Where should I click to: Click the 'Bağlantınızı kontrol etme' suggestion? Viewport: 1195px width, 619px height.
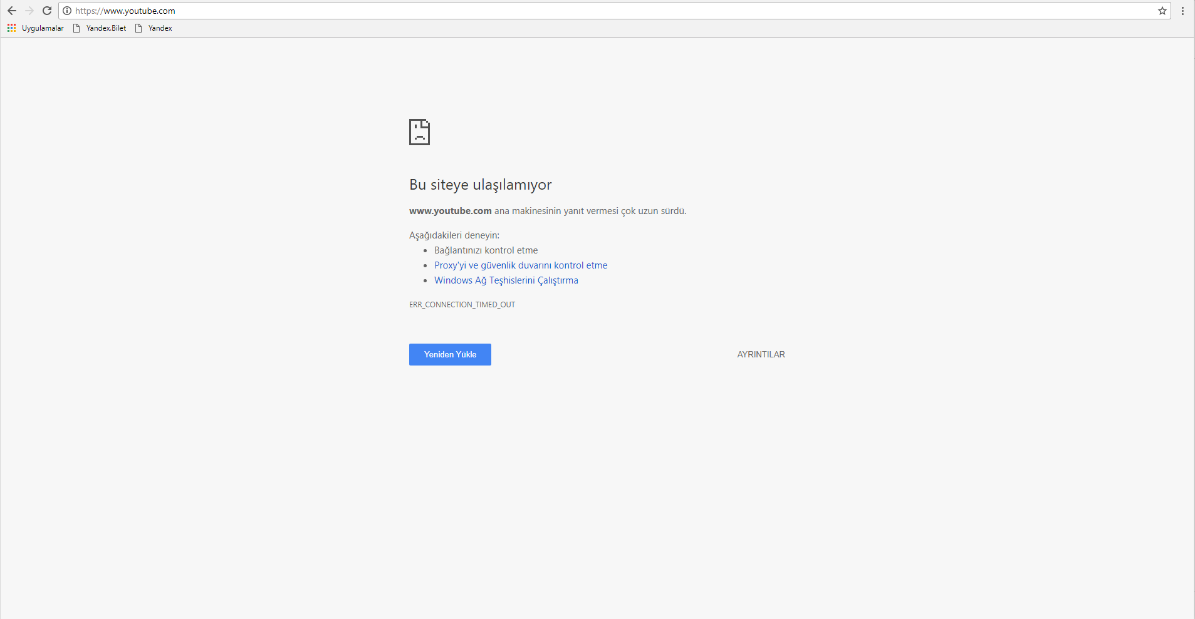pyautogui.click(x=486, y=250)
